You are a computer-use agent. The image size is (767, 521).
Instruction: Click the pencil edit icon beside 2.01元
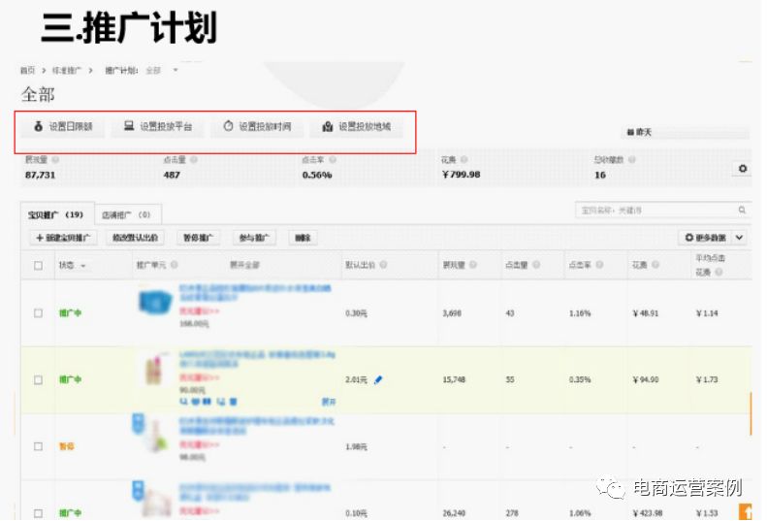(378, 380)
